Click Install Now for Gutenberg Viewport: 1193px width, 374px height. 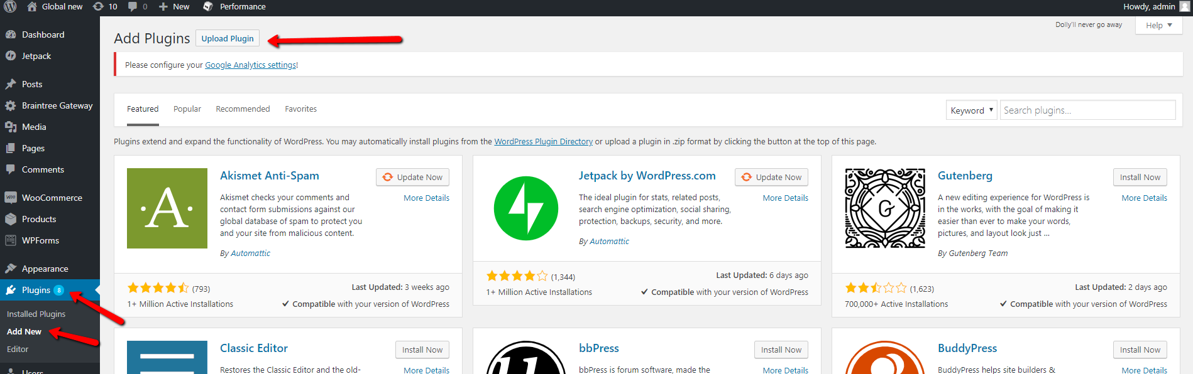1140,178
